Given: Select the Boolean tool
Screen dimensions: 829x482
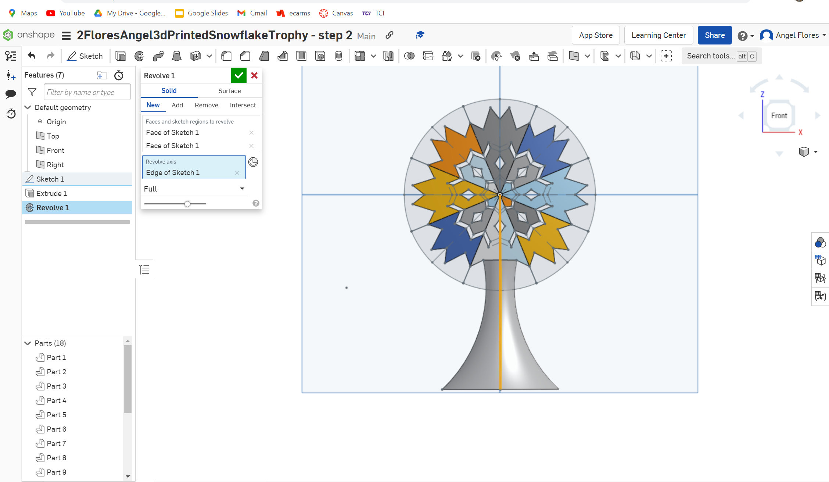Looking at the screenshot, I should pos(409,56).
